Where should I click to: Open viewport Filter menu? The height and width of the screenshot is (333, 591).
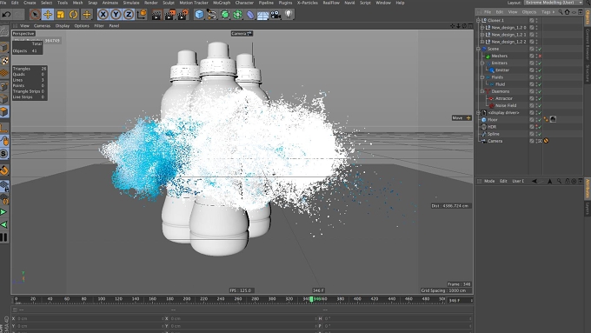coord(99,26)
